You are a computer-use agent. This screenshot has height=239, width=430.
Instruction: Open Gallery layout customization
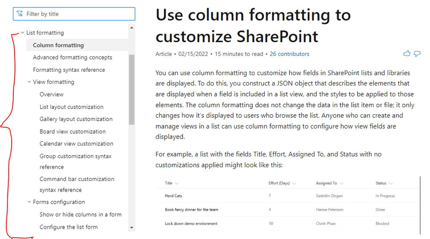coord(76,119)
